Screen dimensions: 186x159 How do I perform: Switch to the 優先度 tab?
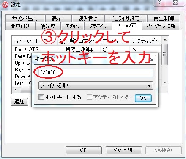click(48, 26)
